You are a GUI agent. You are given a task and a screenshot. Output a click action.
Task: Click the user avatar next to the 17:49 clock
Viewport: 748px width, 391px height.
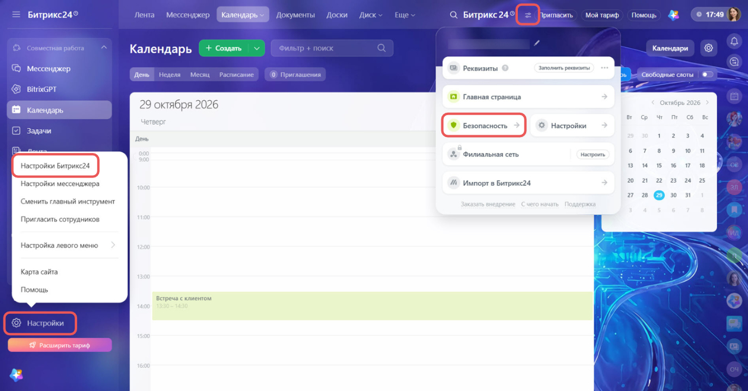coord(734,15)
